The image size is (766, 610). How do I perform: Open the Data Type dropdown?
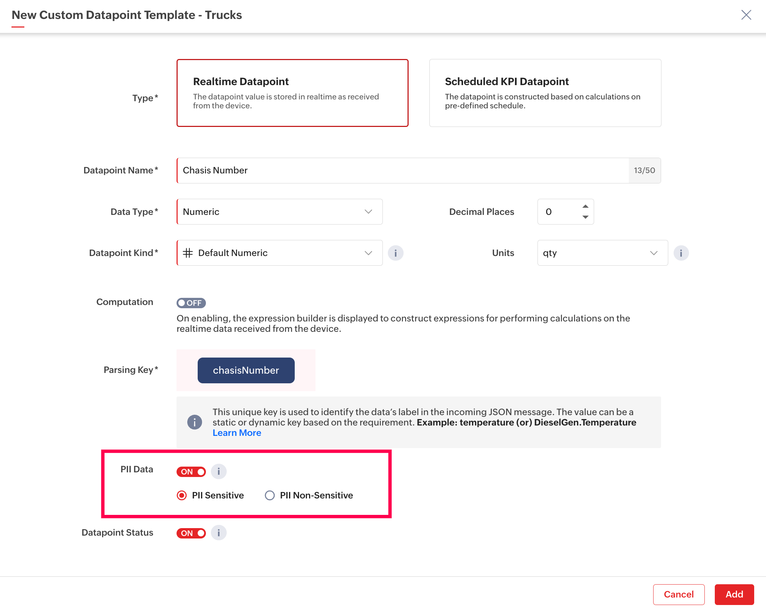click(x=279, y=212)
